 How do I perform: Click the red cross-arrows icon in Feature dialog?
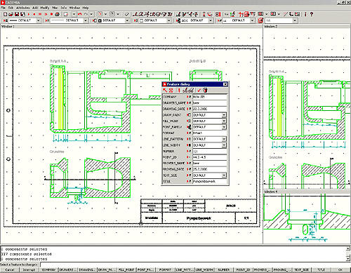[171, 91]
